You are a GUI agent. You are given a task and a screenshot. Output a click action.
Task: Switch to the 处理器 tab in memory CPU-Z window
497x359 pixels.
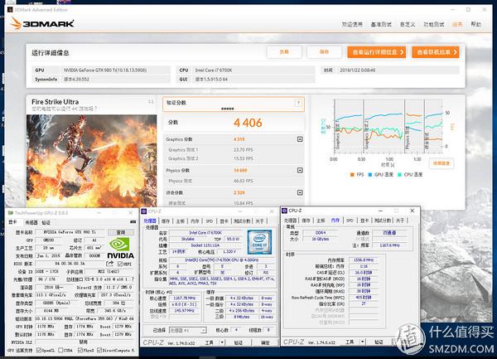point(291,220)
